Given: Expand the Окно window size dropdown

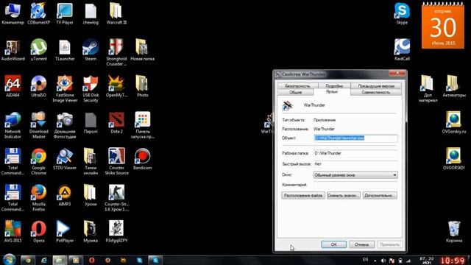Looking at the screenshot, I should 355,175.
